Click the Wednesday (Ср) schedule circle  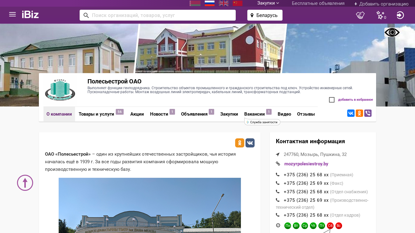305,226
